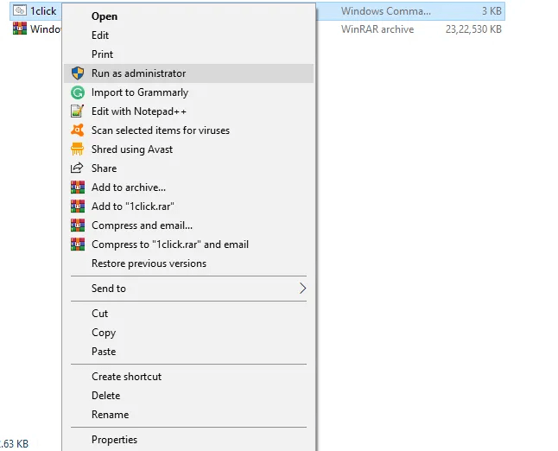
Task: Click the green Grammarly icon
Action: tap(78, 92)
